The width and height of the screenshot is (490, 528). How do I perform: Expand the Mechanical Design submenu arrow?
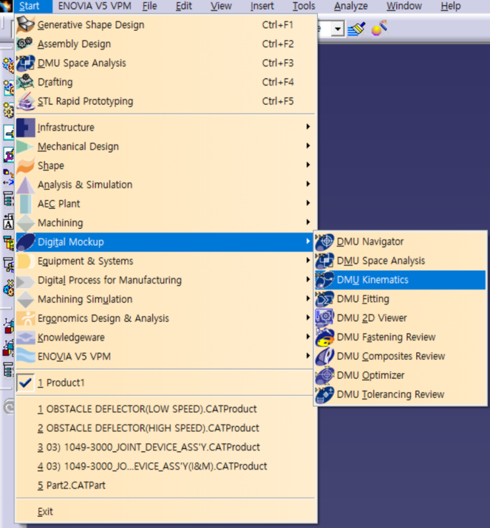(308, 146)
